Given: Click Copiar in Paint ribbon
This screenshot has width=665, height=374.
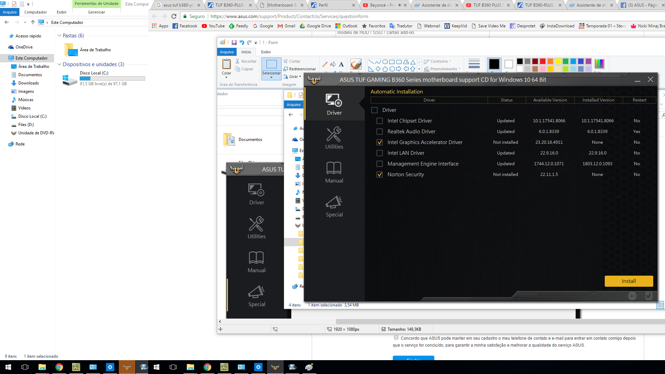Looking at the screenshot, I should [244, 69].
